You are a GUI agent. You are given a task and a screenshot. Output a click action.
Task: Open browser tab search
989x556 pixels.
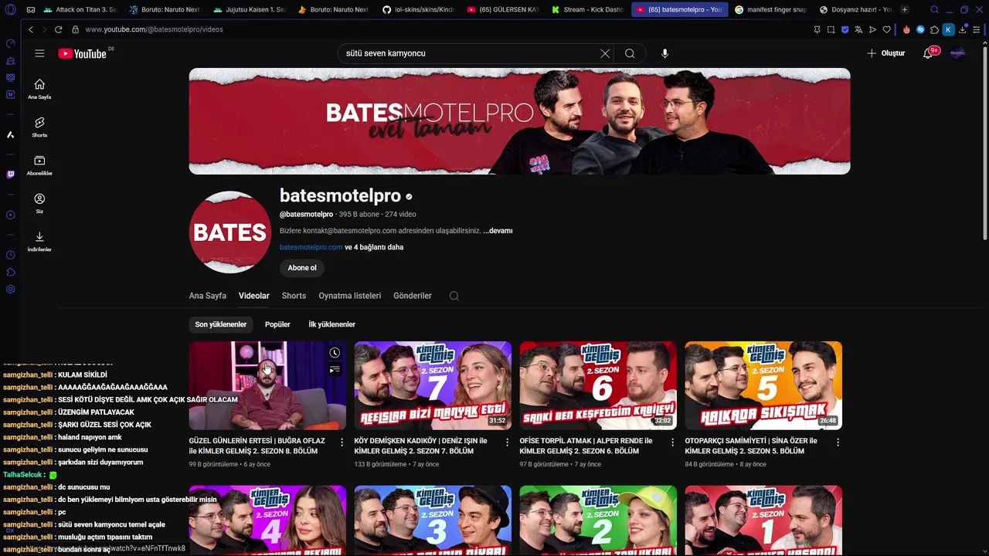pos(934,10)
